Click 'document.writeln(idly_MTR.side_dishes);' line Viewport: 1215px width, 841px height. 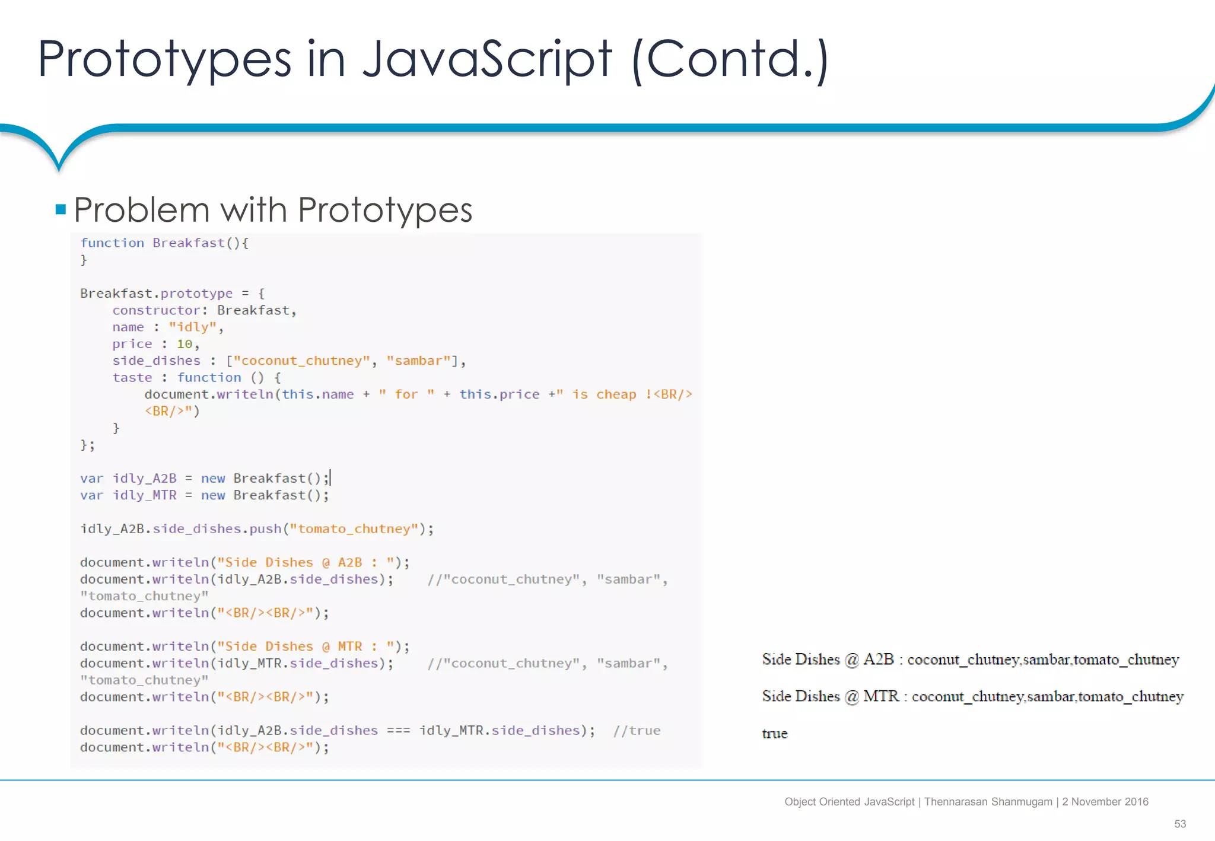click(237, 664)
